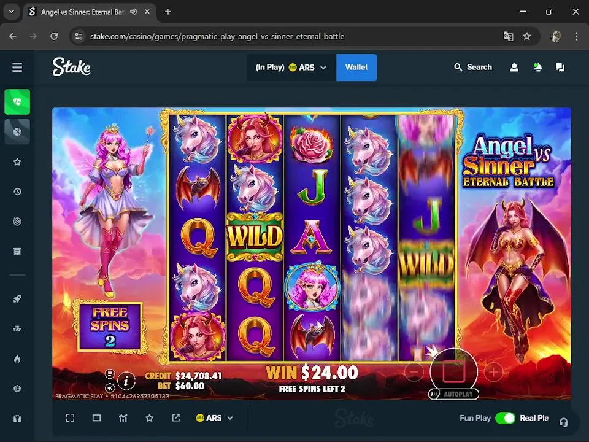Expand bottom ARS display currency dropdown

pos(215,418)
